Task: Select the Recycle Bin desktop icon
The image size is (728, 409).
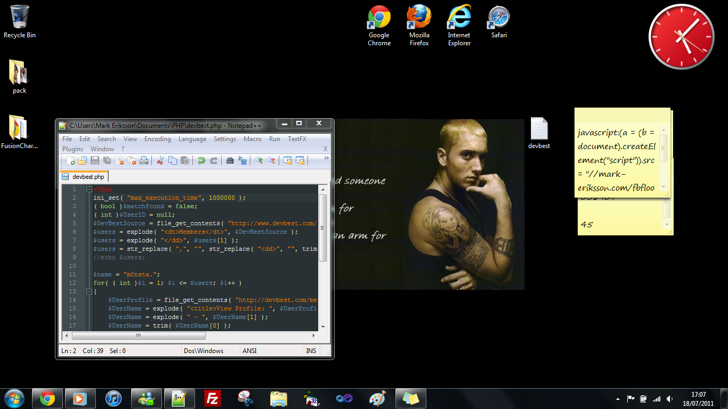Action: [x=20, y=22]
